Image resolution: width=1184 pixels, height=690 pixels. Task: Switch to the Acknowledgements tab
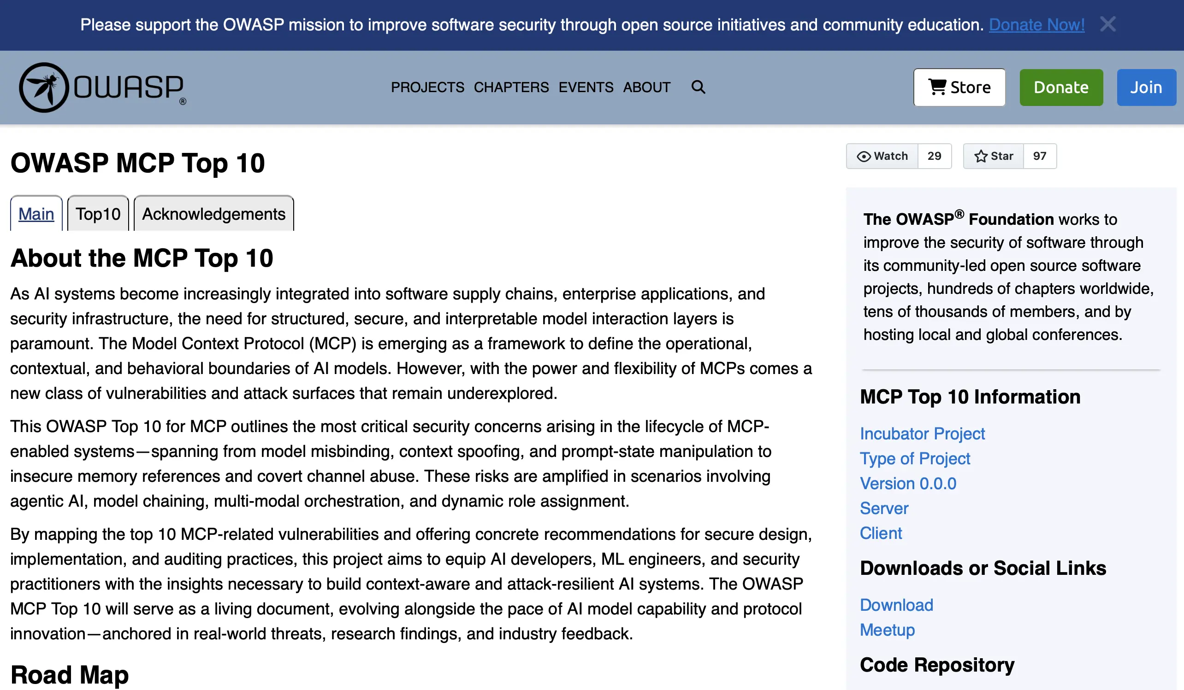pyautogui.click(x=214, y=214)
